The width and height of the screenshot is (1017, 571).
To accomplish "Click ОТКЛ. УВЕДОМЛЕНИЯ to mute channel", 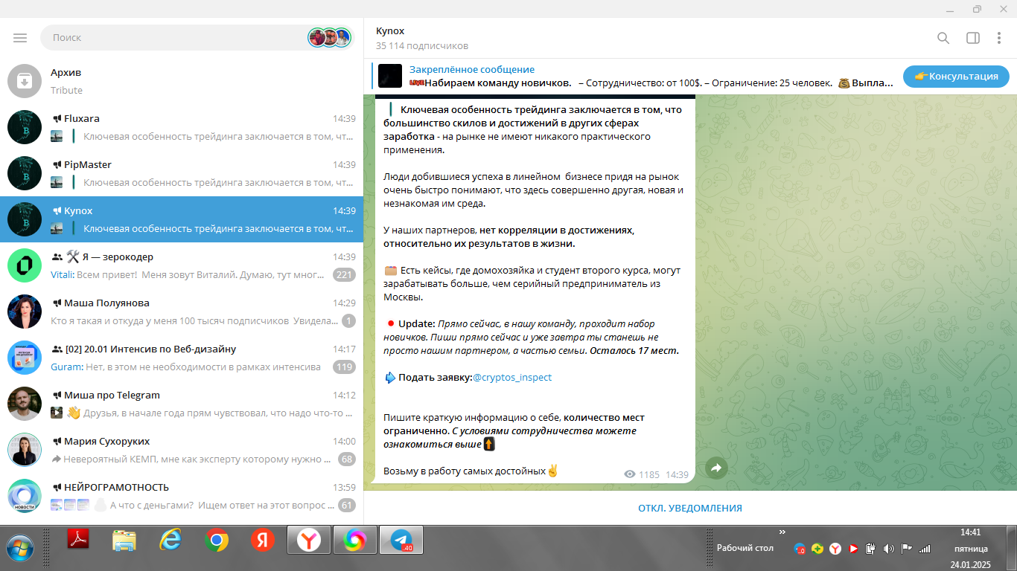I will pyautogui.click(x=690, y=509).
